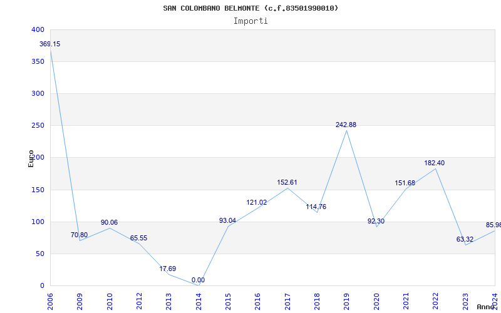
Task: Click the 2012 year tick label
Action: click(x=139, y=302)
